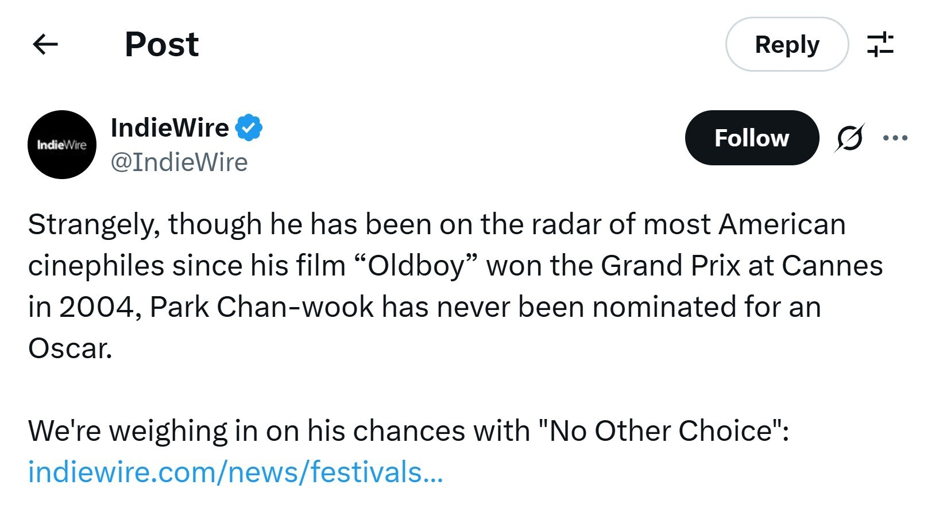Click the year "2004" in the post
939x508 pixels.
(96, 307)
